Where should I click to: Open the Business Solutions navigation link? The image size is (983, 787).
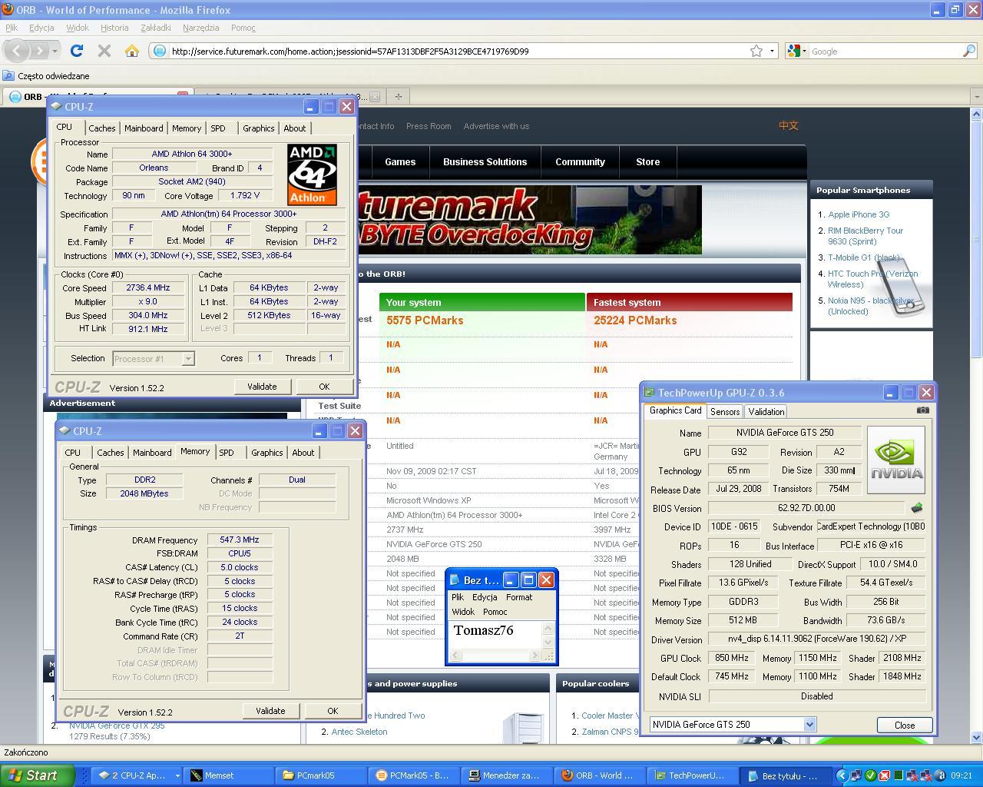pyautogui.click(x=485, y=162)
